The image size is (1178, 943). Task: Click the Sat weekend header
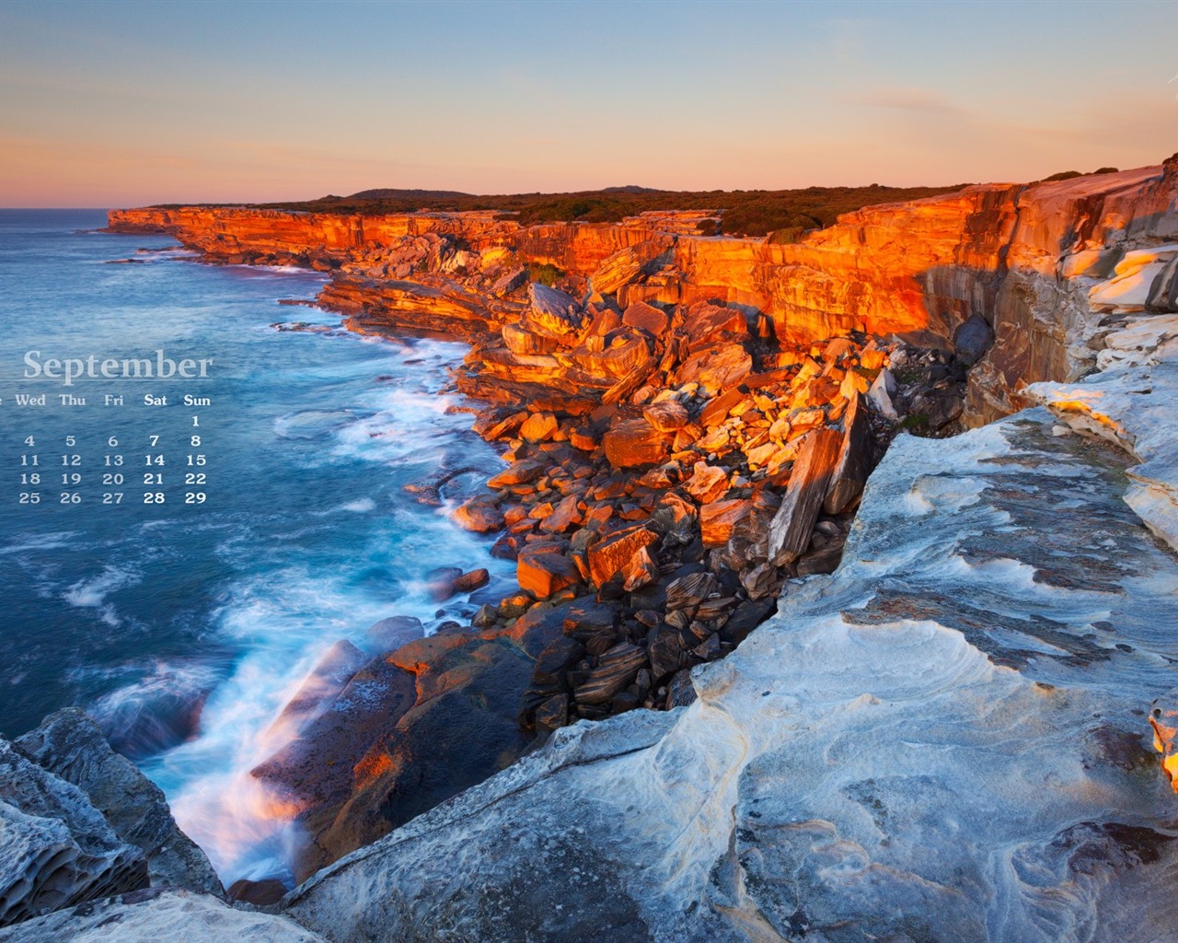155,401
